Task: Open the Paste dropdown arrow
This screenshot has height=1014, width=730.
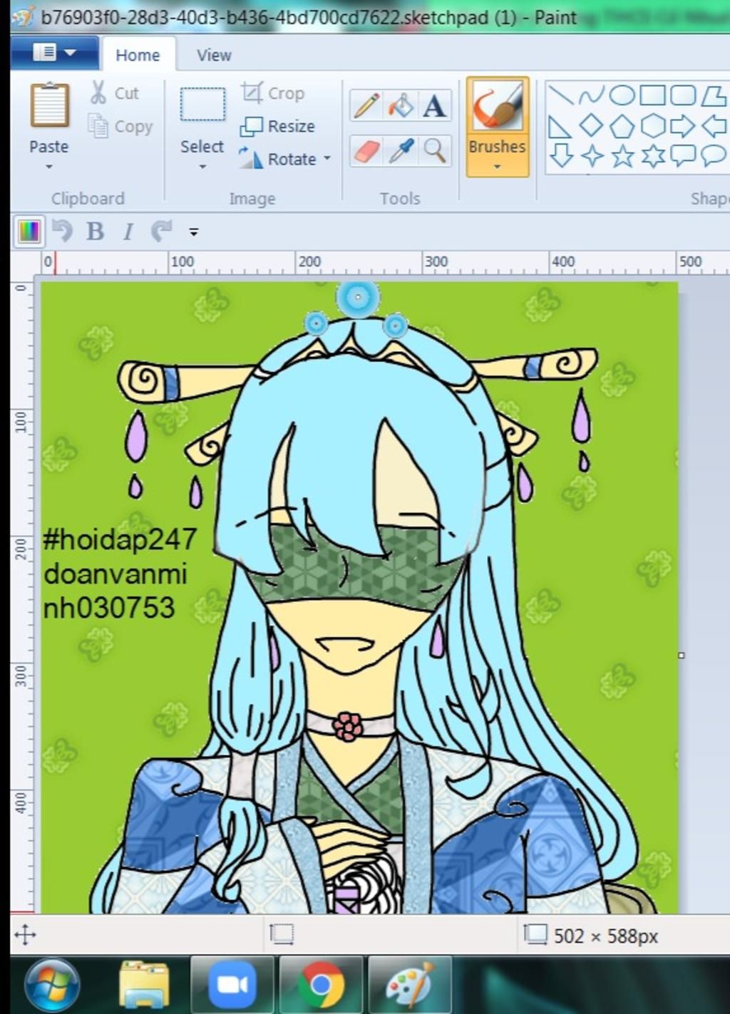Action: (49, 167)
